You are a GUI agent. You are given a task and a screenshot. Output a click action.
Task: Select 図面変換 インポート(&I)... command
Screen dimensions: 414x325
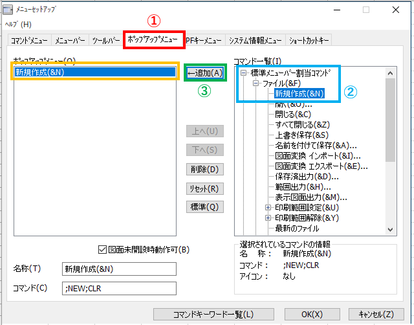coord(318,155)
